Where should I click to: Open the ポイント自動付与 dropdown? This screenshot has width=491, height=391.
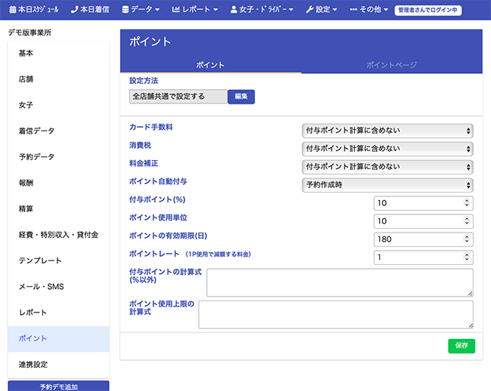[x=388, y=185]
